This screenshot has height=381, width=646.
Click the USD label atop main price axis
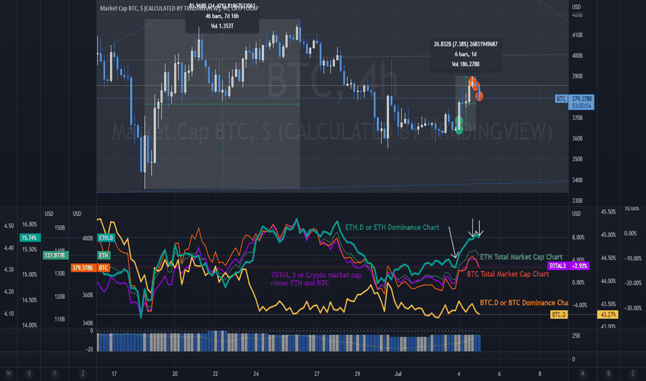577,7
